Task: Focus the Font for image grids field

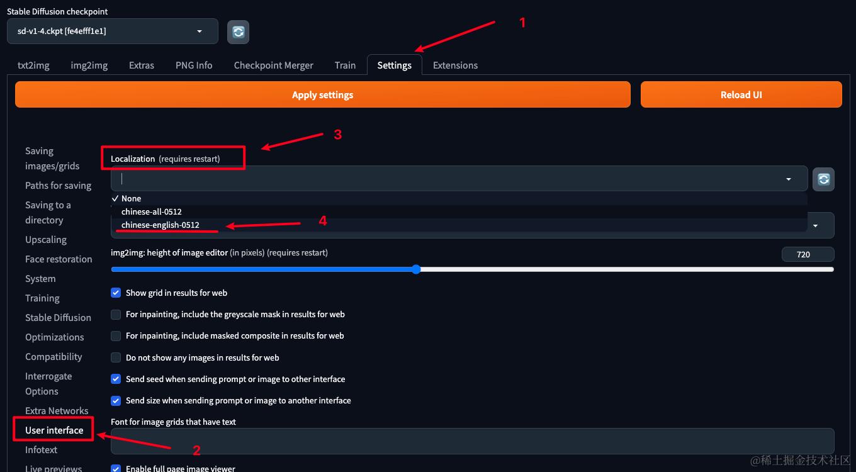Action: click(x=473, y=441)
